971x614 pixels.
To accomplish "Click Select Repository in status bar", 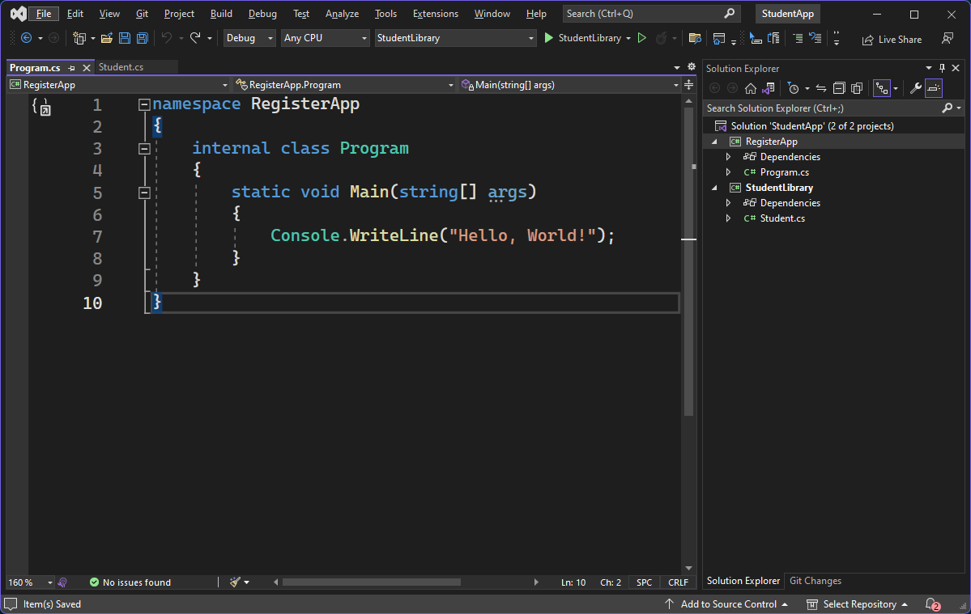I will (x=857, y=604).
